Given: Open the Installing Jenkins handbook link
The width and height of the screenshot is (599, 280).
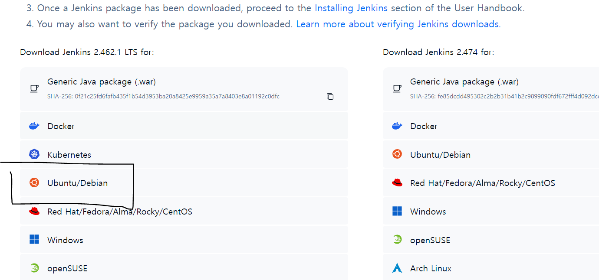Looking at the screenshot, I should tap(352, 8).
